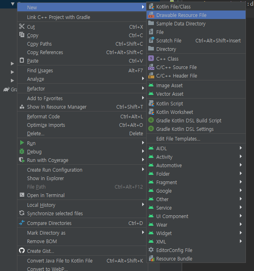Click the C/C++ Source File icon
The image size is (254, 271).
(151, 67)
